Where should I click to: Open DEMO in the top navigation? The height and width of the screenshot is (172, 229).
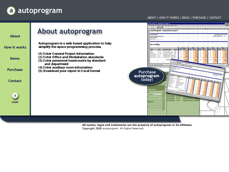pos(186,17)
